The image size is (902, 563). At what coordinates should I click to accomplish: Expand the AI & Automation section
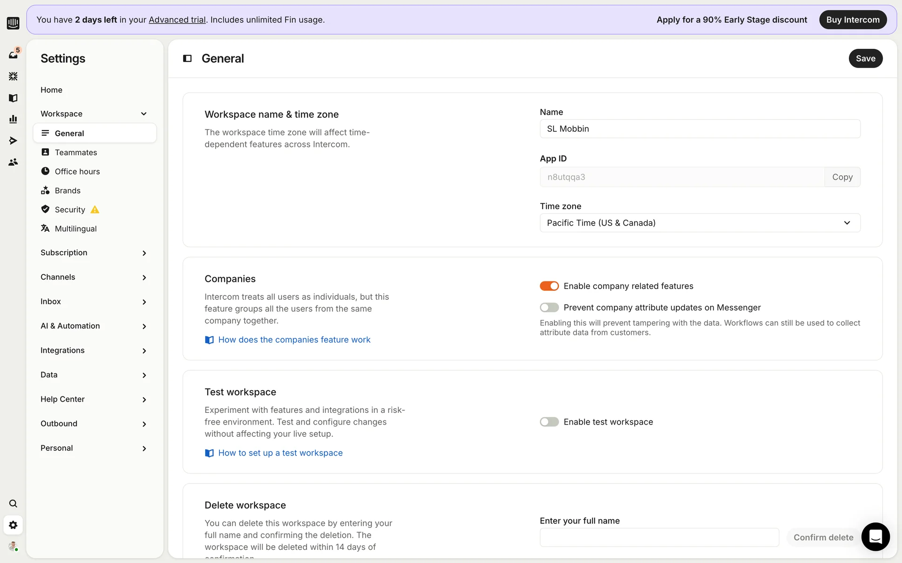click(94, 326)
